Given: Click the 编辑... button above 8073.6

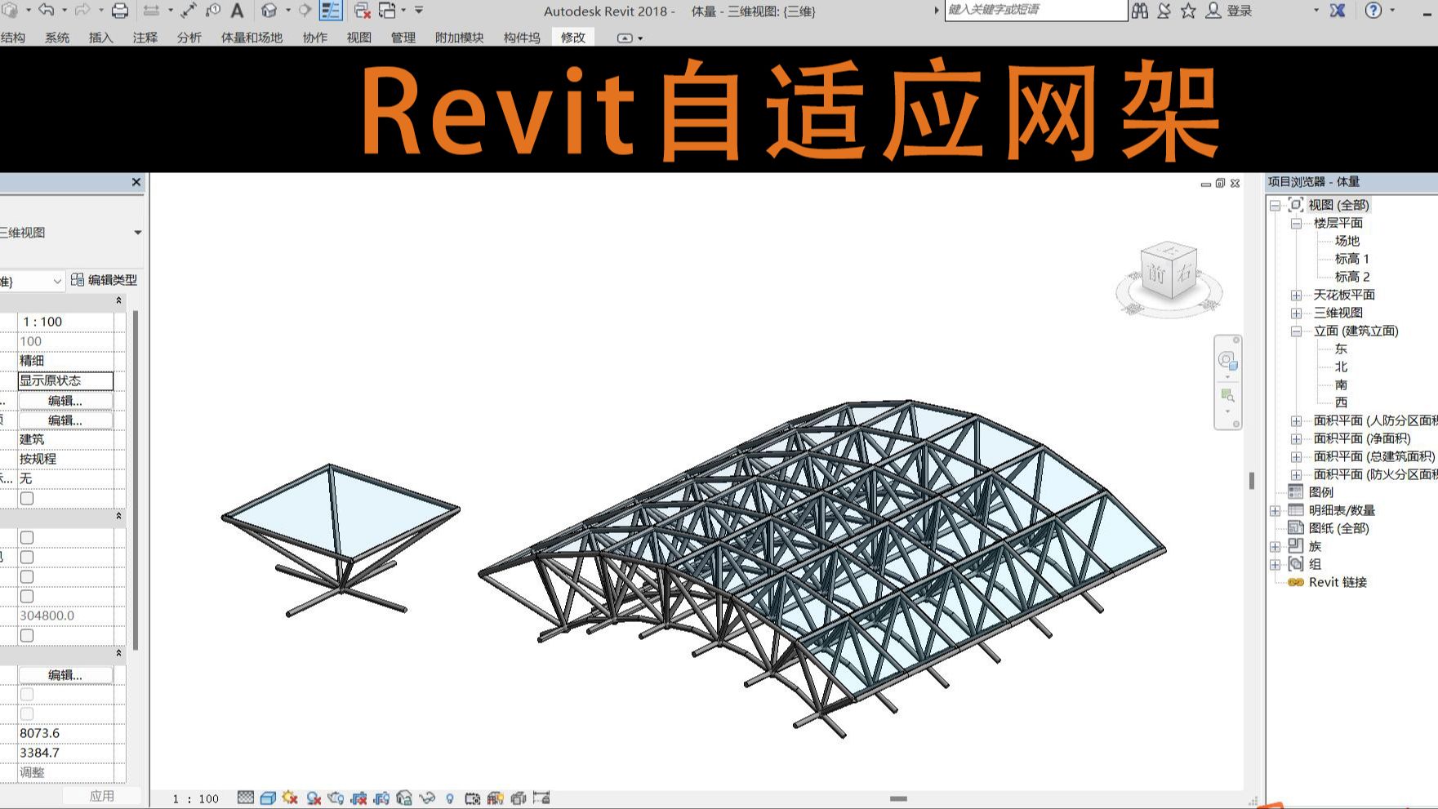Looking at the screenshot, I should pos(65,675).
